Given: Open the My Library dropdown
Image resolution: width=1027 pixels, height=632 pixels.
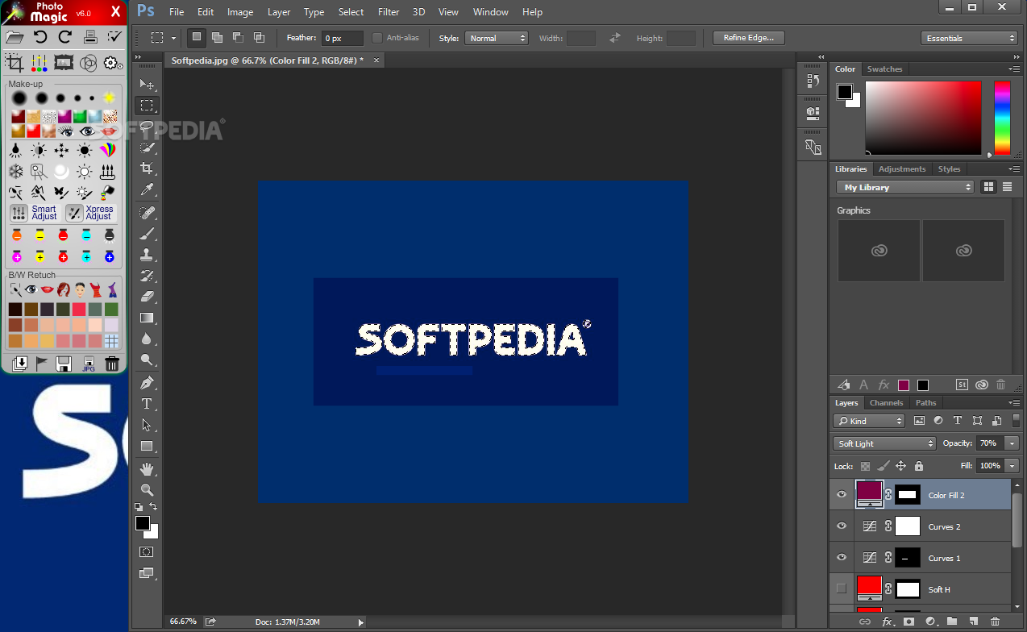Looking at the screenshot, I should pos(905,187).
